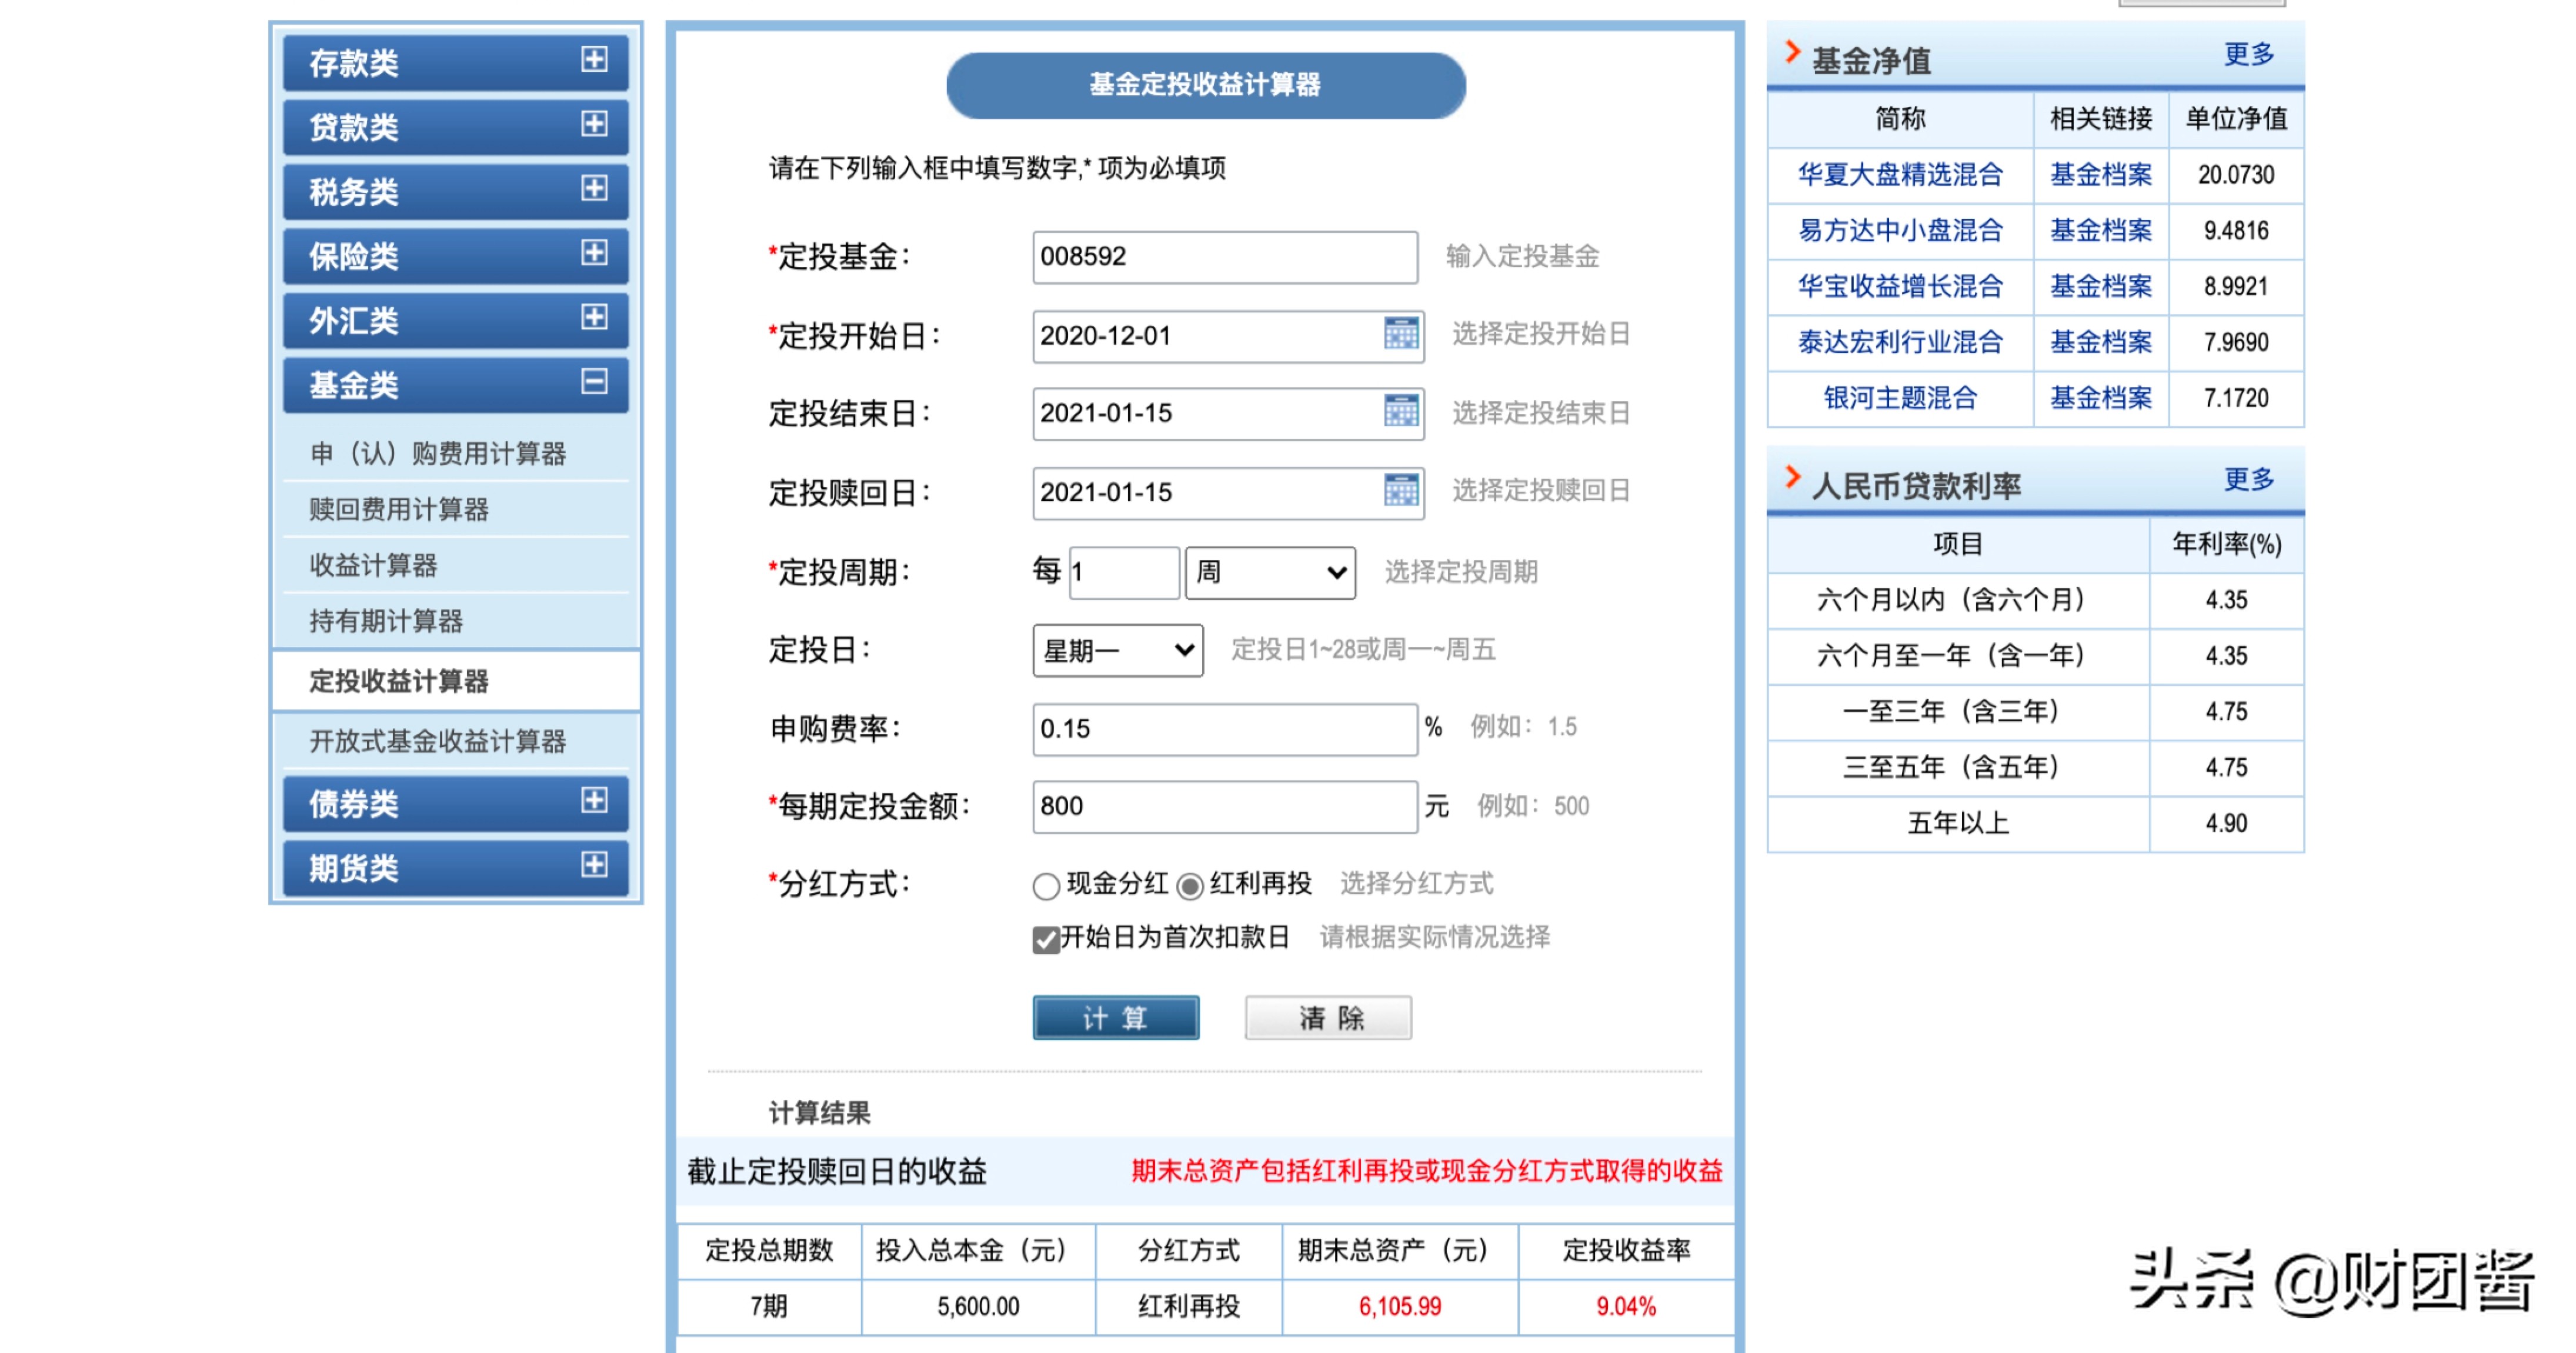Open 收益计算器 from the sidebar
This screenshot has height=1353, width=2576.
[x=374, y=565]
